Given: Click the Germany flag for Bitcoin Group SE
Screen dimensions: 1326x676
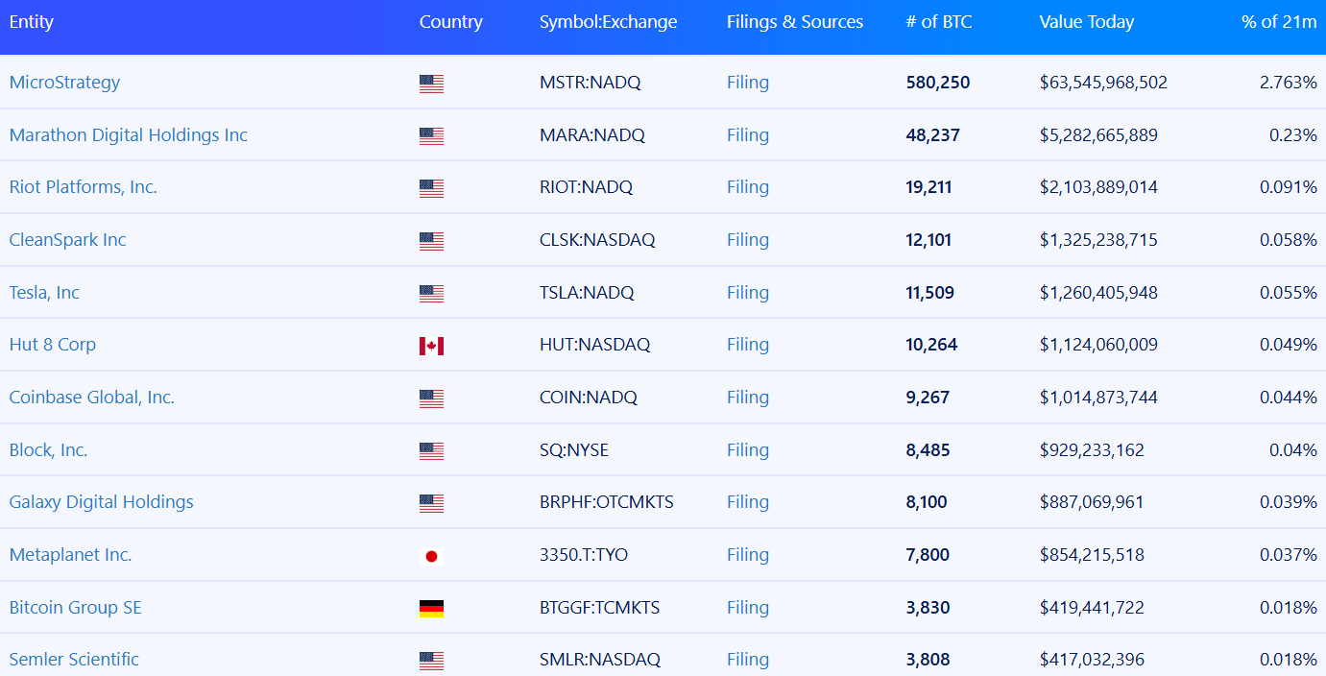Looking at the screenshot, I should (x=431, y=608).
